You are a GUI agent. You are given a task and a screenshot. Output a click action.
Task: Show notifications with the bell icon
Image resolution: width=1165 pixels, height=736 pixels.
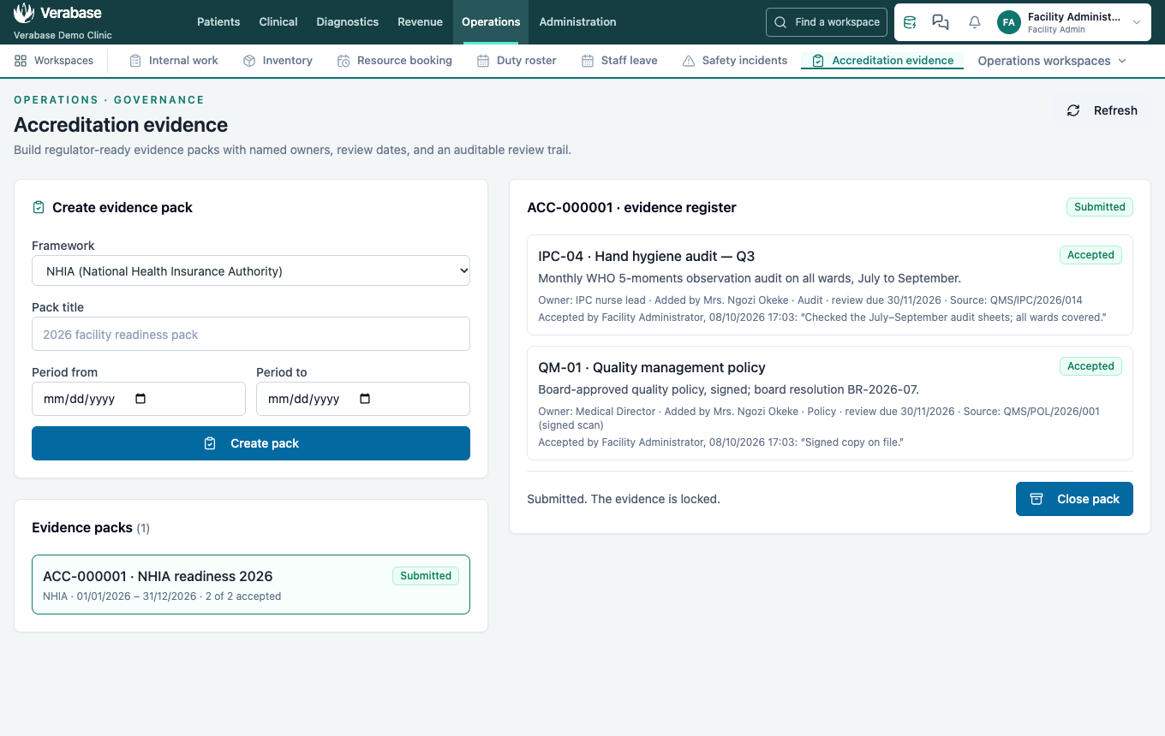975,22
